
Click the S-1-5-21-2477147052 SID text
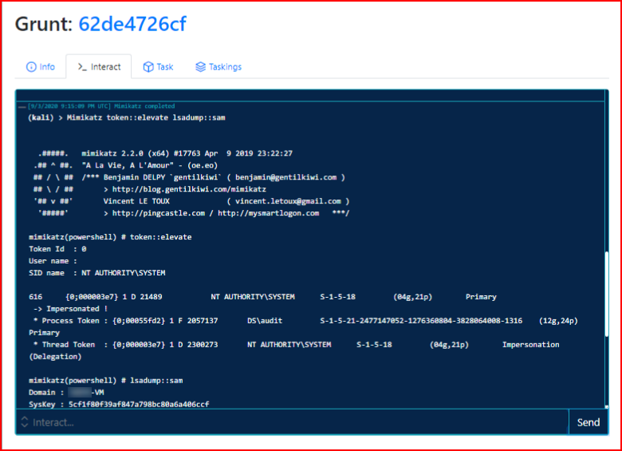coord(421,321)
